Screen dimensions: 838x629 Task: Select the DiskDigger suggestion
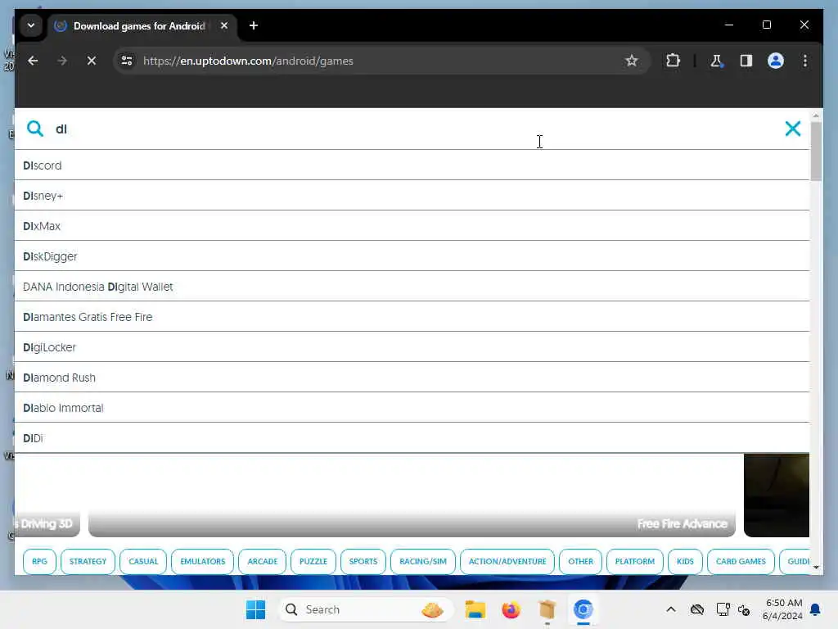pos(412,256)
